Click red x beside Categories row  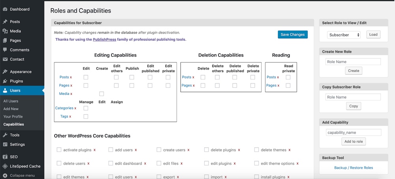point(75,108)
